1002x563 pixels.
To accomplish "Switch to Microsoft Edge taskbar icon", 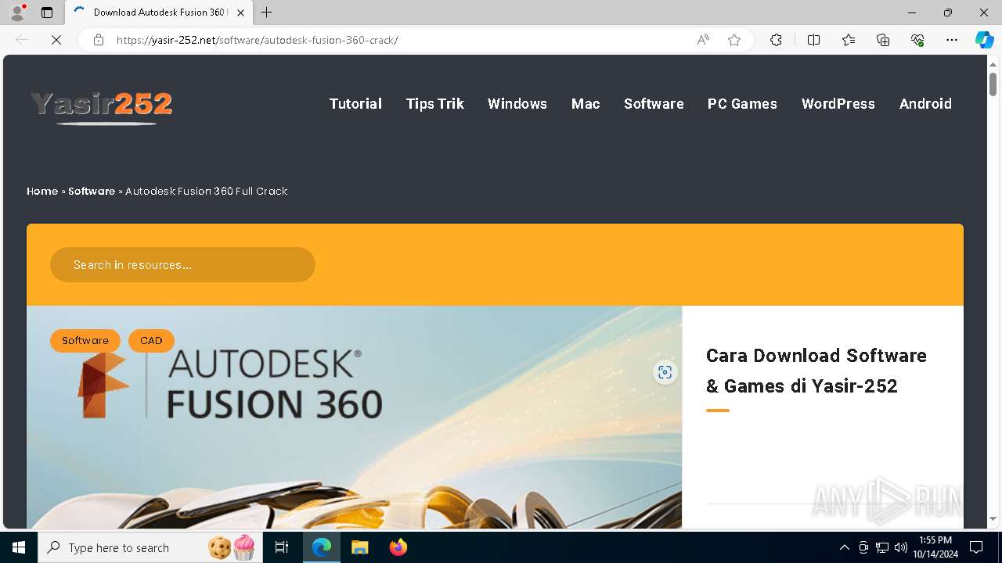I will coord(322,547).
